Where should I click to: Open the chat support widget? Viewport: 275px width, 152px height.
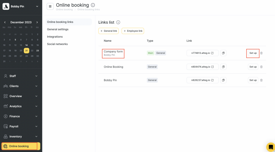click(x=271, y=147)
